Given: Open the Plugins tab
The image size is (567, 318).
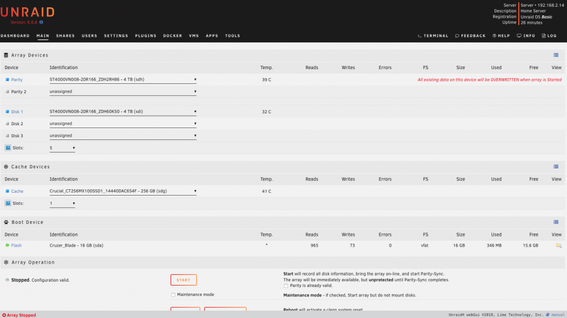Looking at the screenshot, I should click(146, 36).
